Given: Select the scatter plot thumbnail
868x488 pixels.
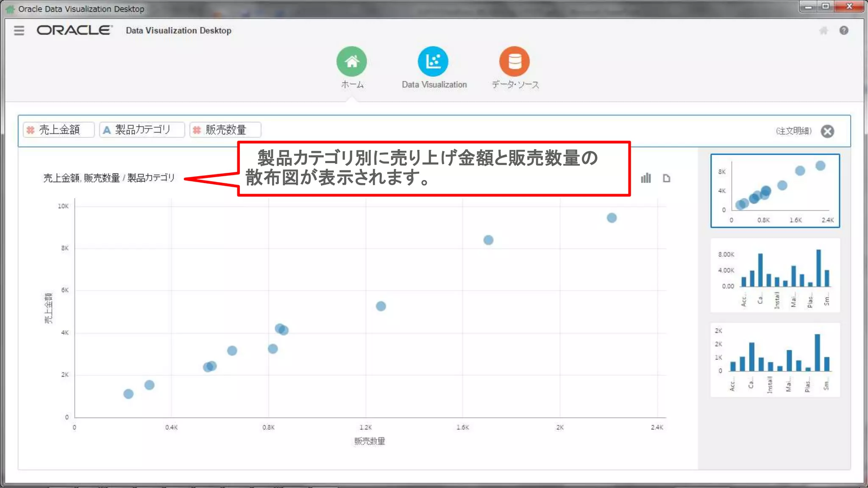Looking at the screenshot, I should [x=775, y=191].
